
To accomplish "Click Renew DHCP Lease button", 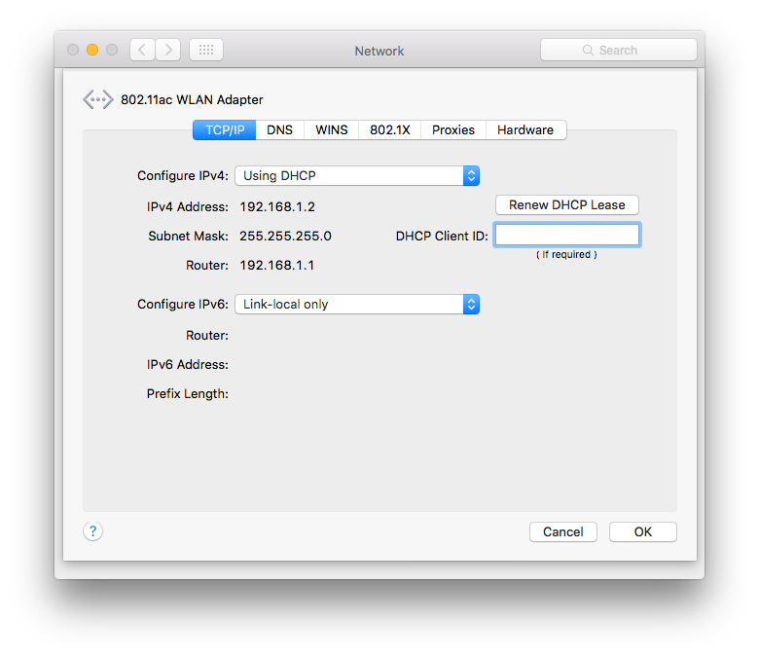I will tap(567, 204).
